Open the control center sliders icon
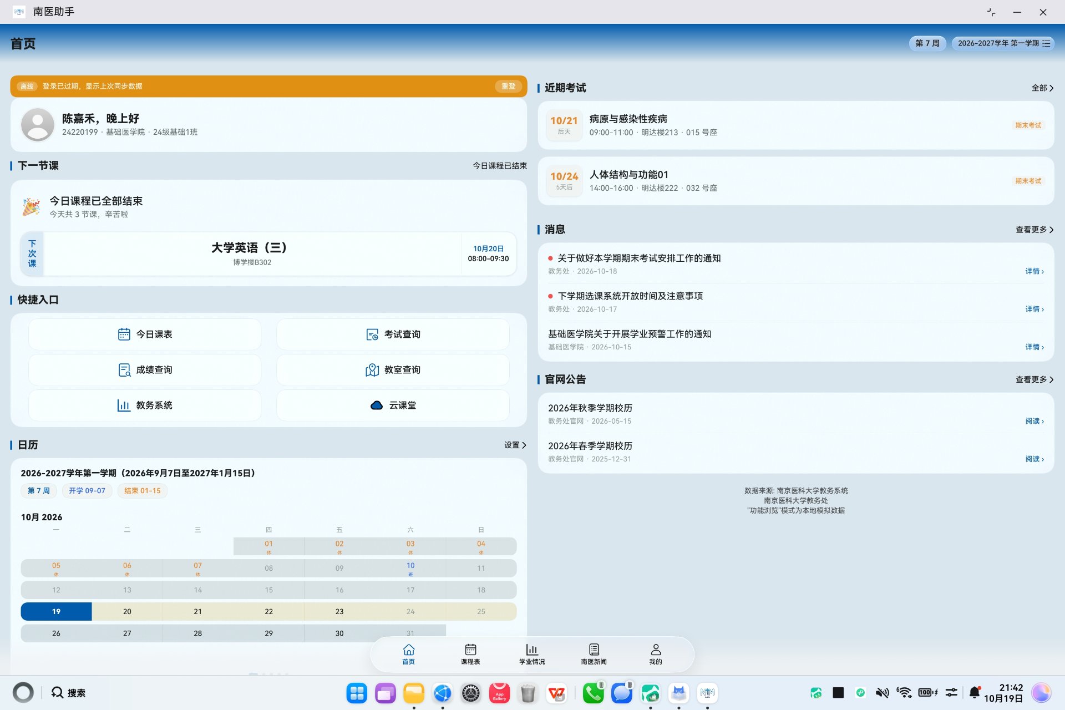The width and height of the screenshot is (1065, 710). (951, 693)
